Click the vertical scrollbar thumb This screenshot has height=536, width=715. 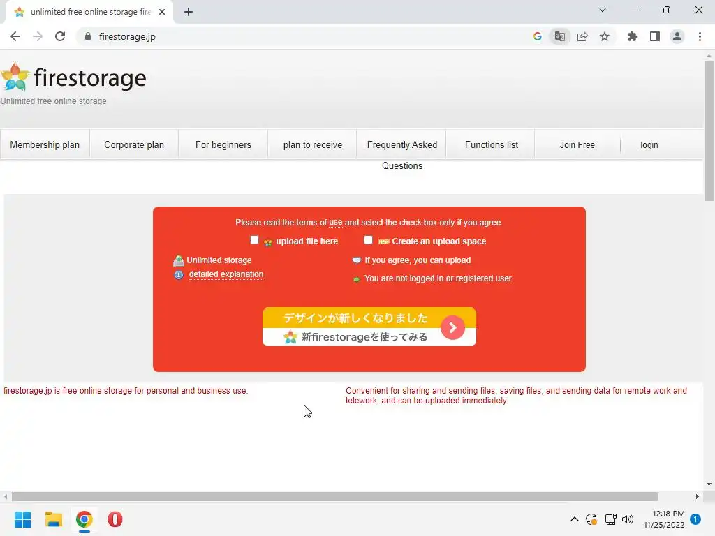(x=709, y=131)
